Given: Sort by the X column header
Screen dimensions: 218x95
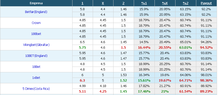Looking at the screenshot, I should (103, 3).
